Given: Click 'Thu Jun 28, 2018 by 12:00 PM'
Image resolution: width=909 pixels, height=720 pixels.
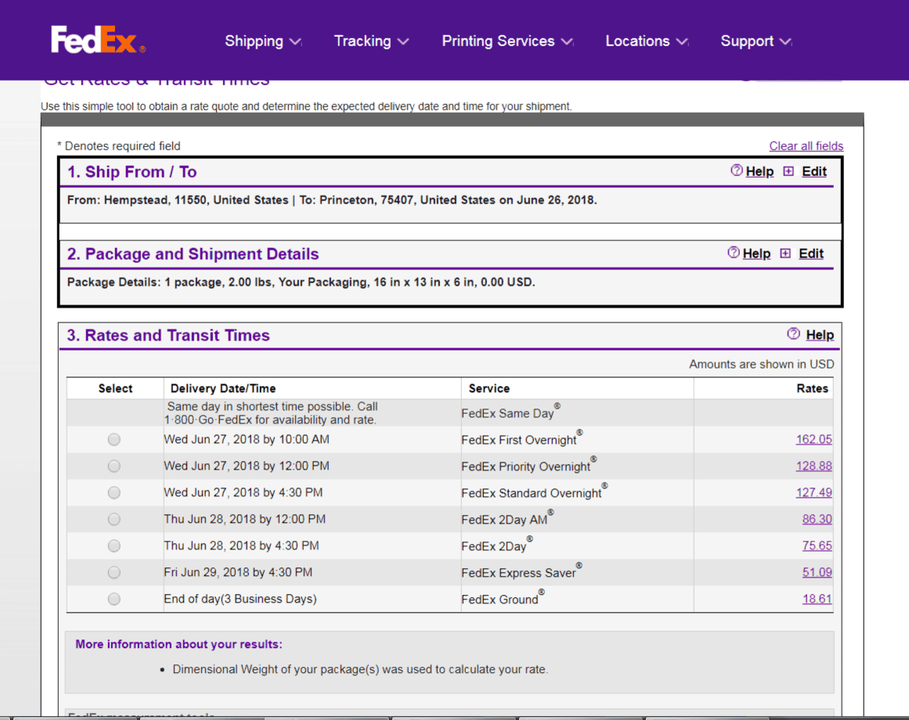Looking at the screenshot, I should click(x=244, y=520).
